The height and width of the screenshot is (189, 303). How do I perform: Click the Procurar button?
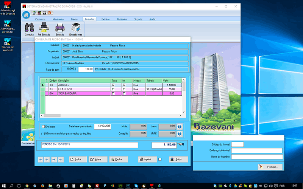(270, 167)
